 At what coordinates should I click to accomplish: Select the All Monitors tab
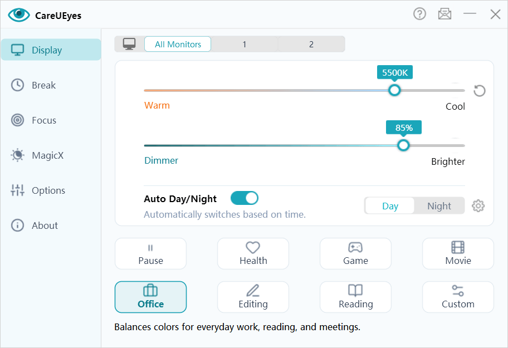[x=178, y=44]
